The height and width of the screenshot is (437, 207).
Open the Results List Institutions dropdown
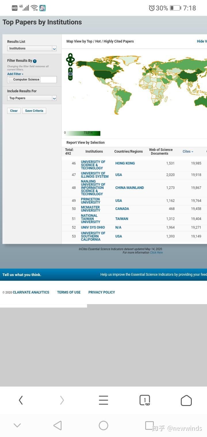[32, 48]
